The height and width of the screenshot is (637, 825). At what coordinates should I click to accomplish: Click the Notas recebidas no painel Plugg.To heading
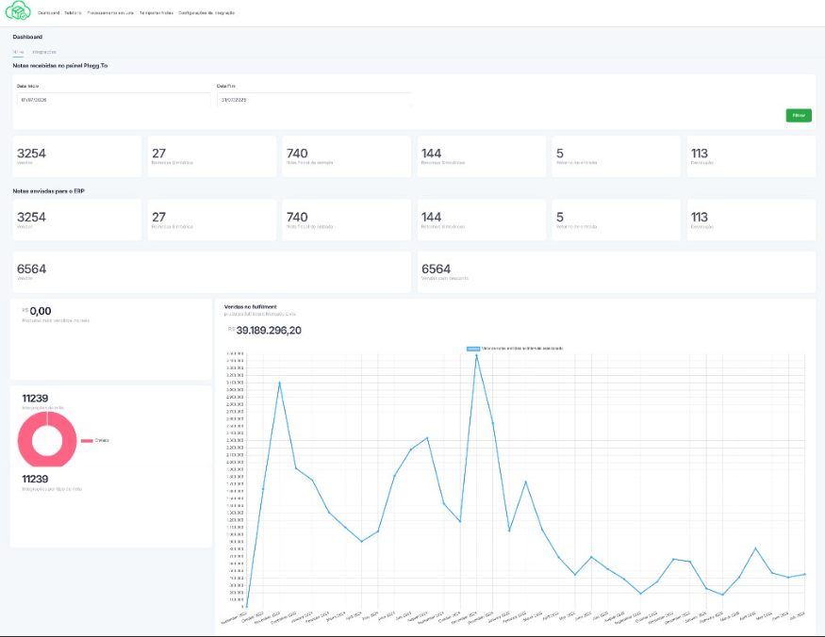click(x=60, y=66)
